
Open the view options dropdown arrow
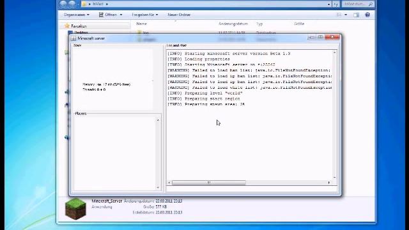pos(346,15)
